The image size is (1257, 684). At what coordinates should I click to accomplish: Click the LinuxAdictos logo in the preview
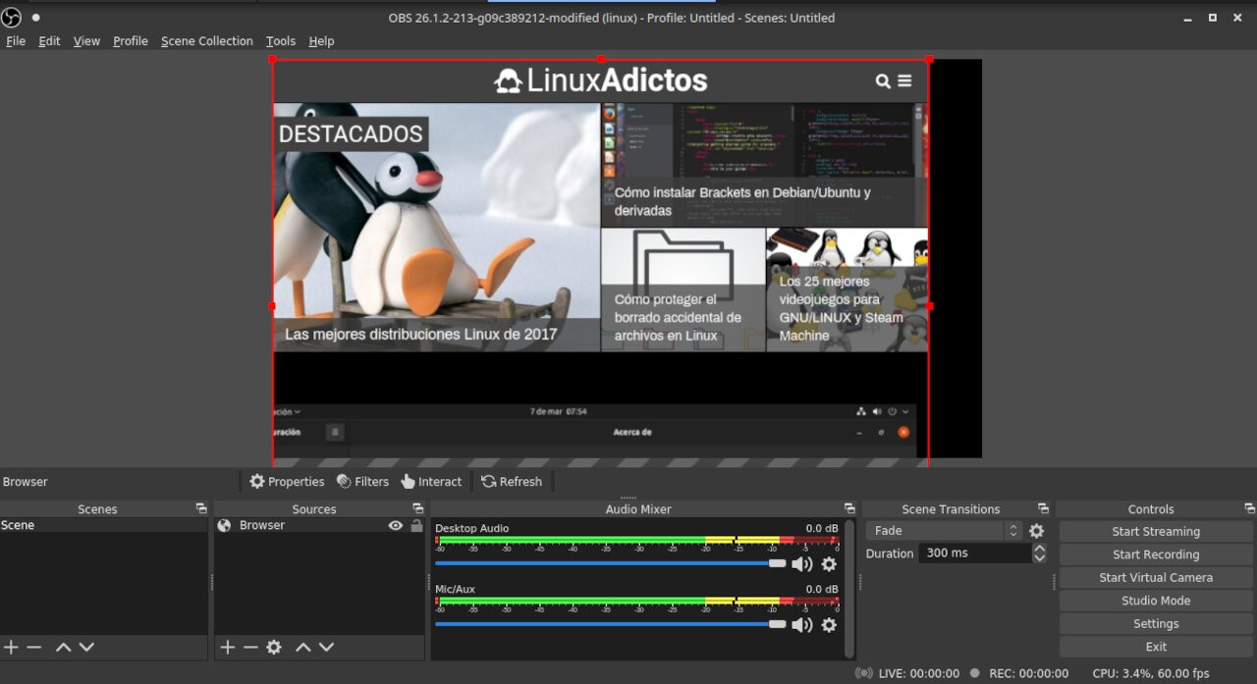[600, 80]
